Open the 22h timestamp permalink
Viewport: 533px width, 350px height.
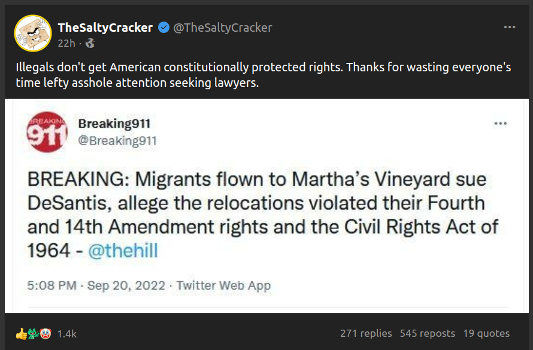66,43
